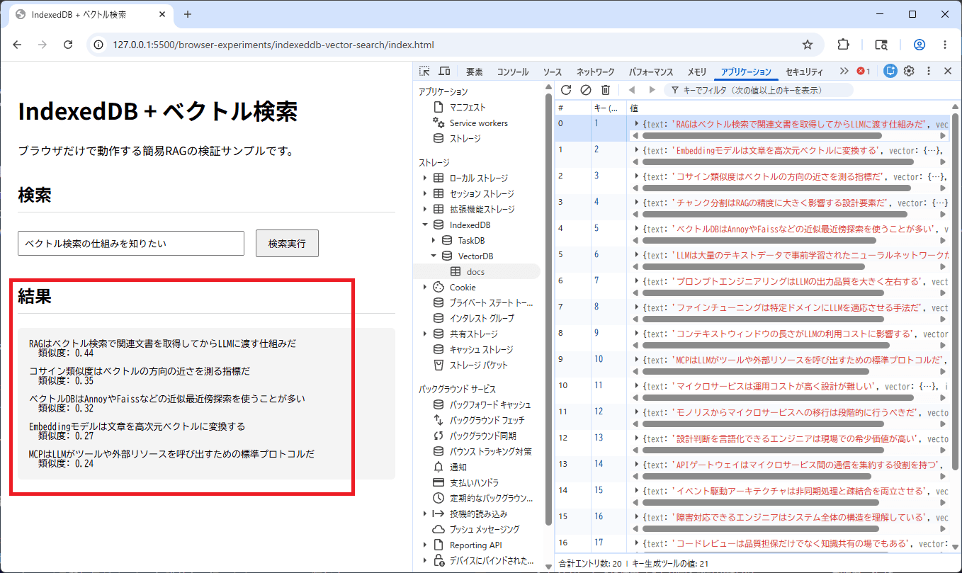Click the 値 column header
This screenshot has width=962, height=573.
(x=788, y=108)
